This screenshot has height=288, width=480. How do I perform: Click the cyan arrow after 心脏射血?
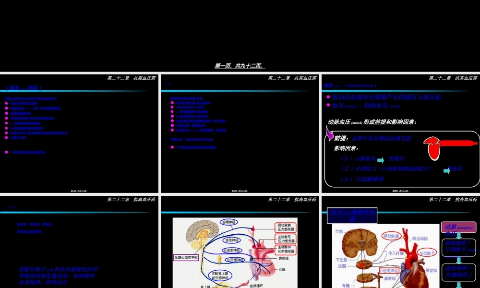(381, 160)
